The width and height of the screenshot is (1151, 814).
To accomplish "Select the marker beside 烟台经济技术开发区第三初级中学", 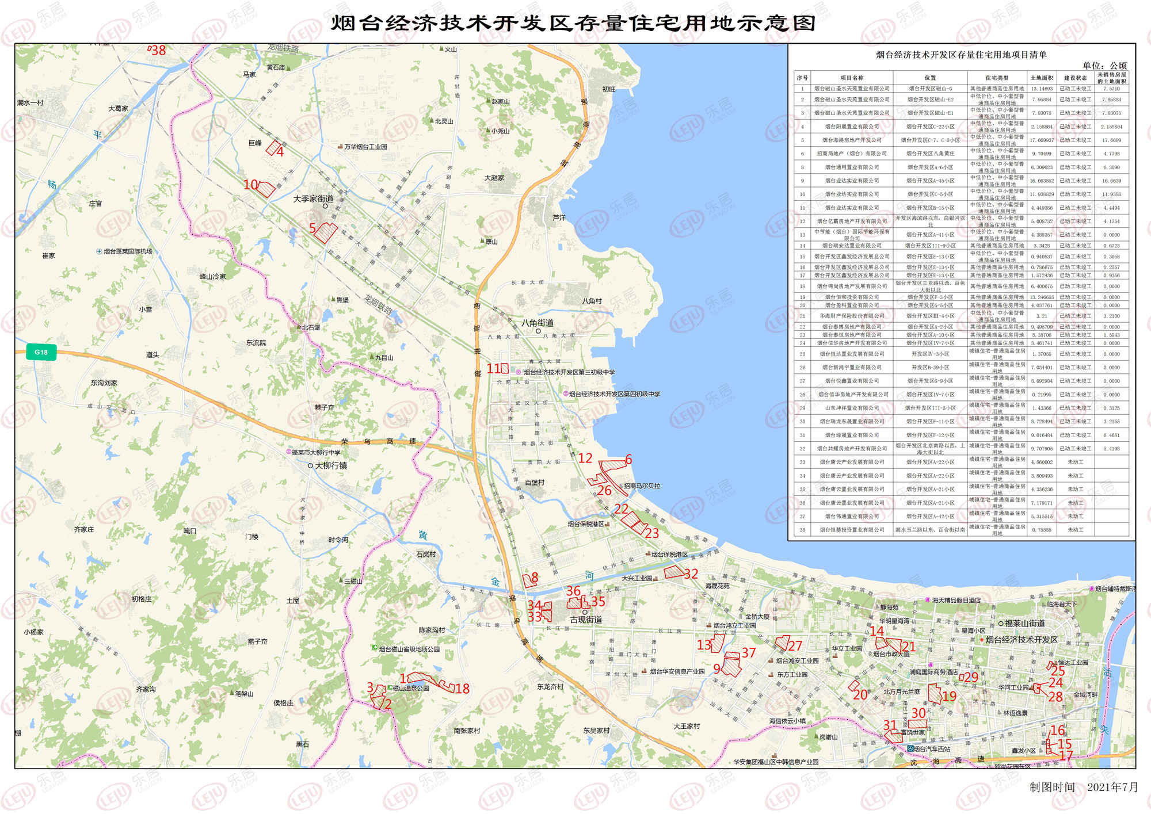I will (x=519, y=372).
